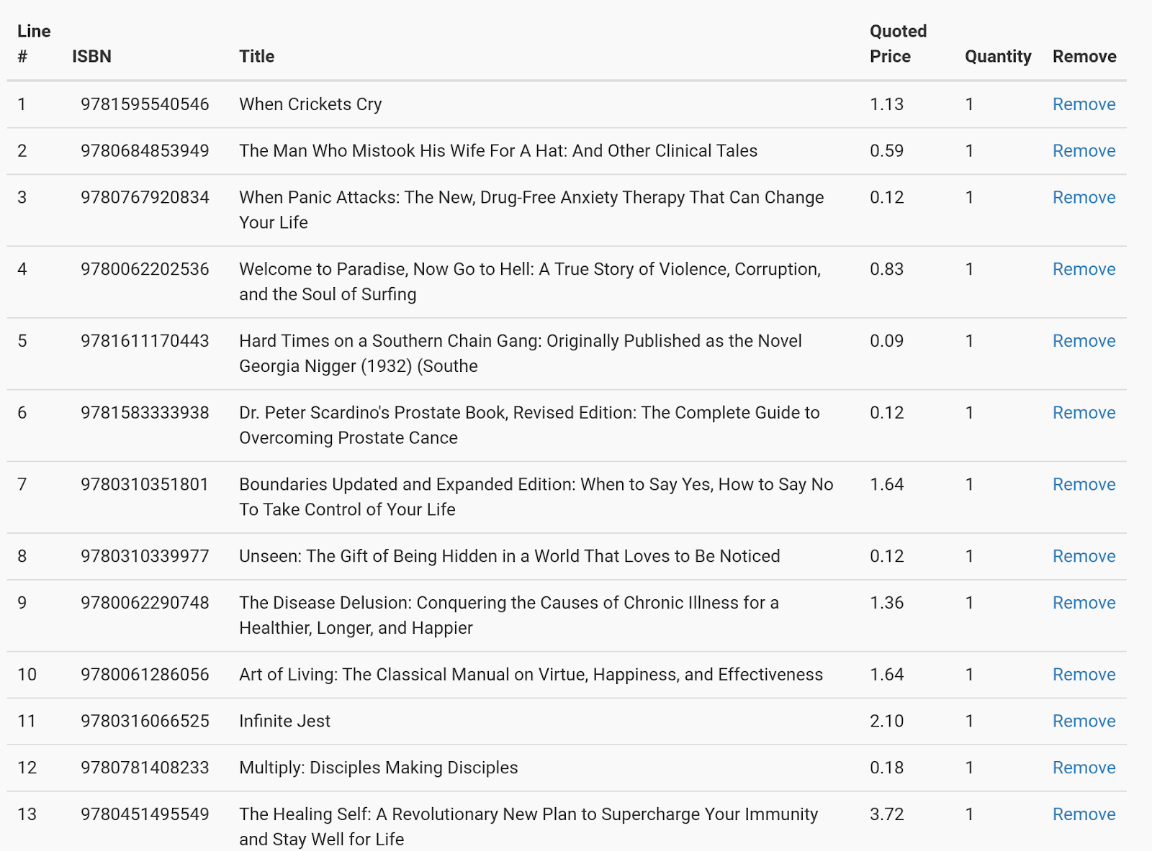Screen dimensions: 1152x851
Task: Click the 3.72 quoted price cell
Action: [886, 814]
